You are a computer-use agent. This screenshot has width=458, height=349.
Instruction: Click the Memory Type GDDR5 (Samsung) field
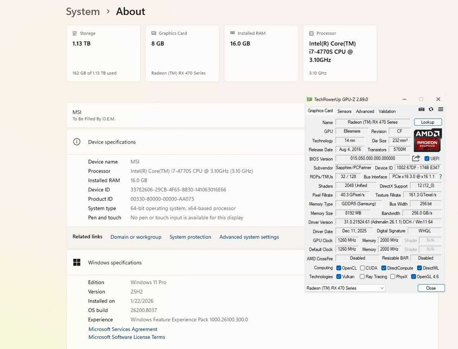coord(359,204)
